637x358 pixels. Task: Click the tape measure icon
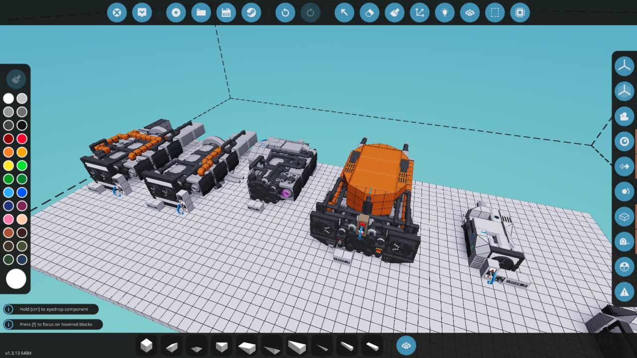point(624,242)
